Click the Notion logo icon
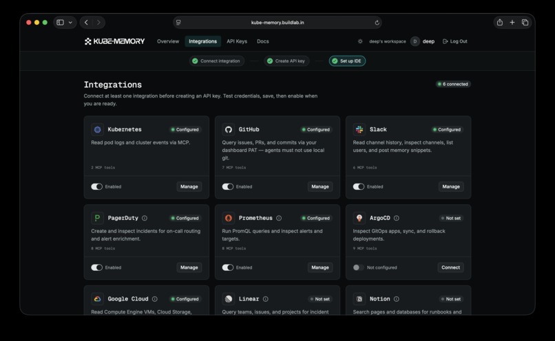555x341 pixels. point(359,299)
